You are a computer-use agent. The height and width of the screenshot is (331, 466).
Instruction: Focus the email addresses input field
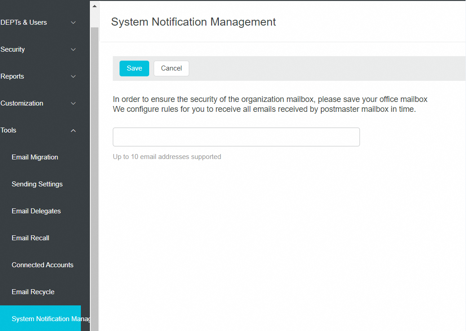click(x=236, y=137)
